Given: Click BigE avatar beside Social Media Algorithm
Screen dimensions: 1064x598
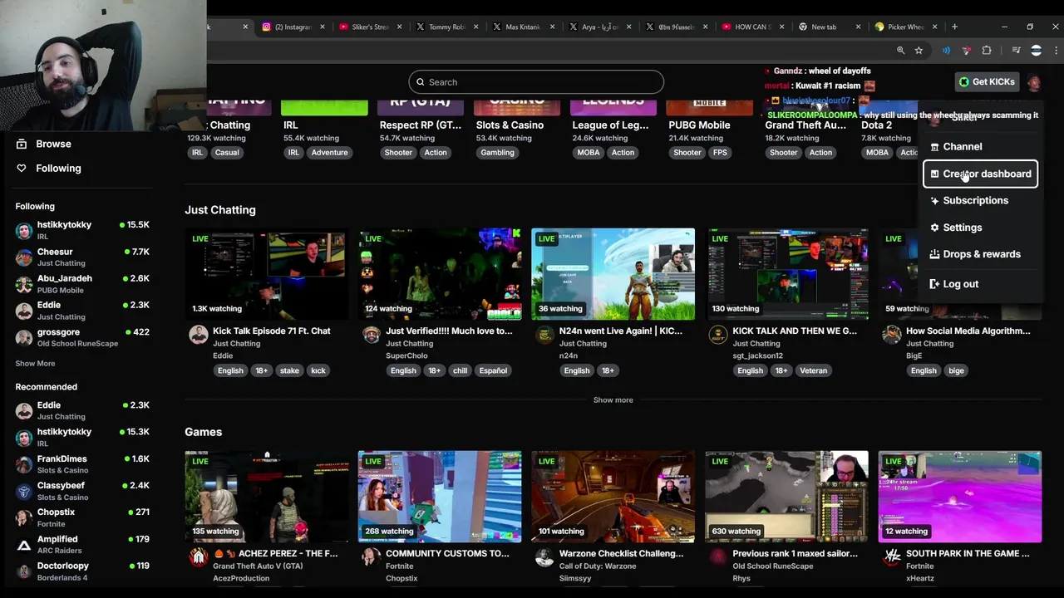Looking at the screenshot, I should point(892,335).
